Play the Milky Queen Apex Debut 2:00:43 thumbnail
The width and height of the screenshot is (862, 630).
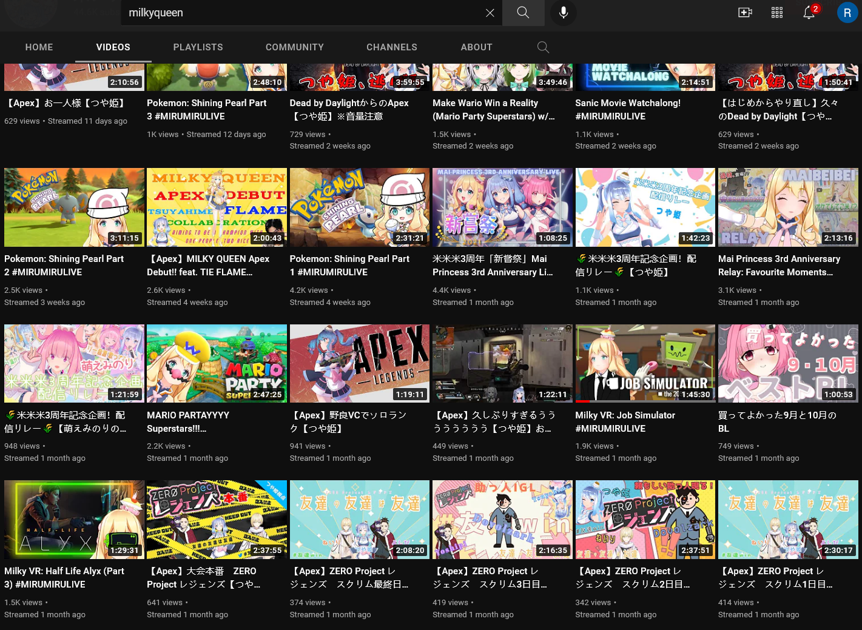click(x=217, y=207)
